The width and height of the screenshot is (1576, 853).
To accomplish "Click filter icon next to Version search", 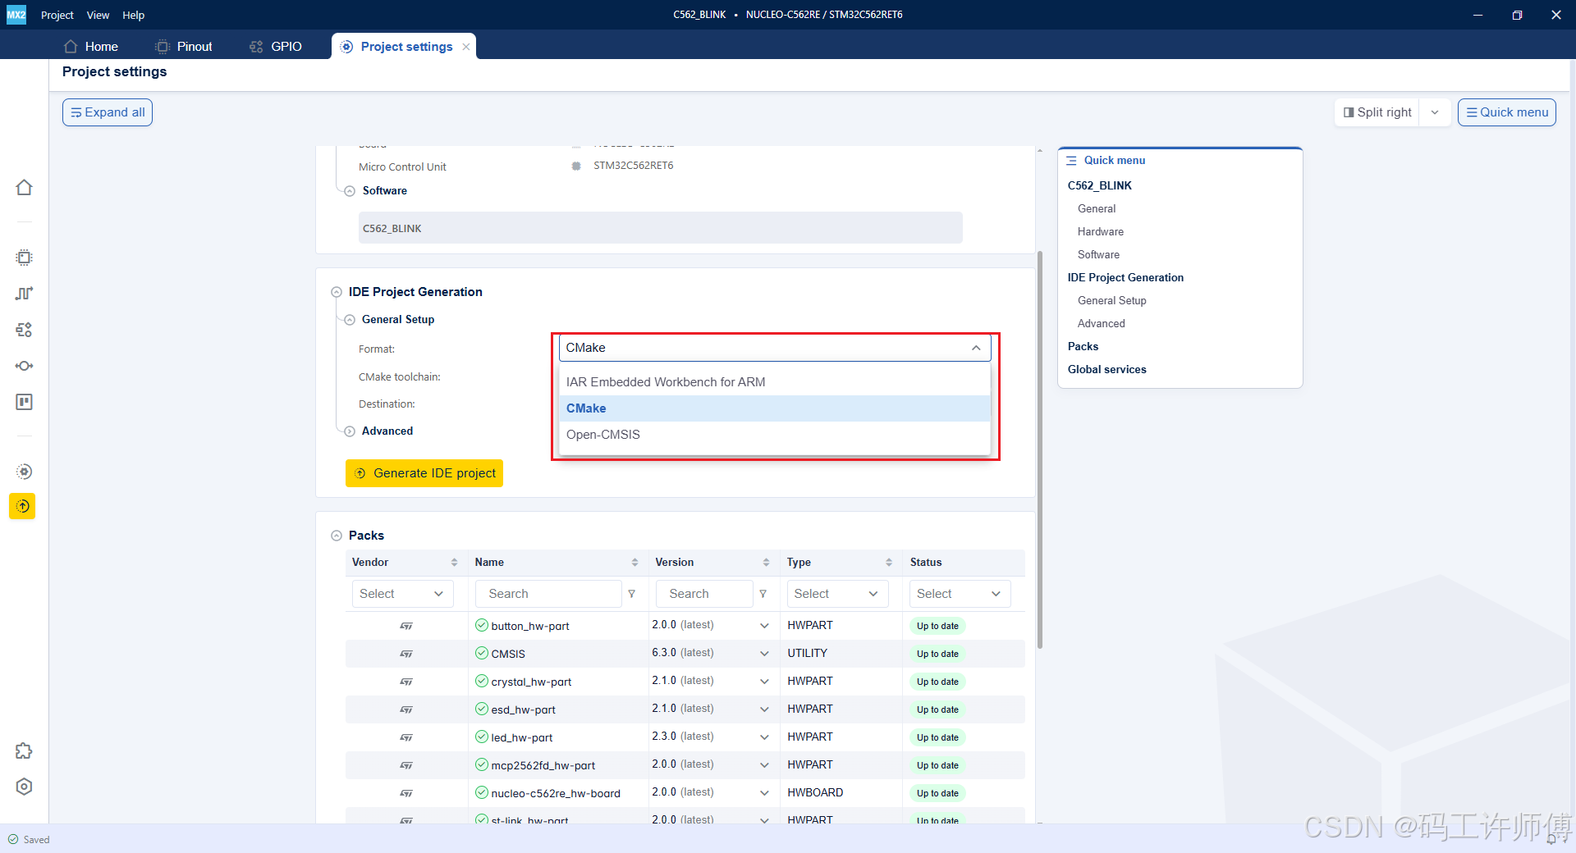I will tap(763, 594).
